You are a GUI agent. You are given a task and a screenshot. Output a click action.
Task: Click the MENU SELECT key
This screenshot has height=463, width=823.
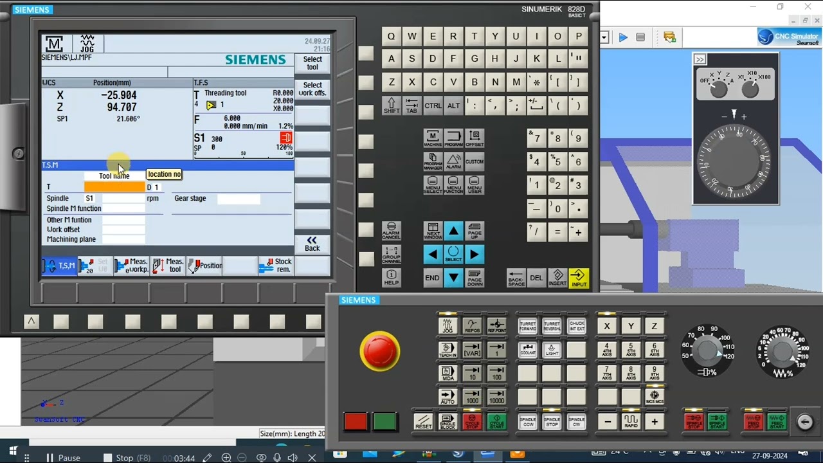click(433, 185)
